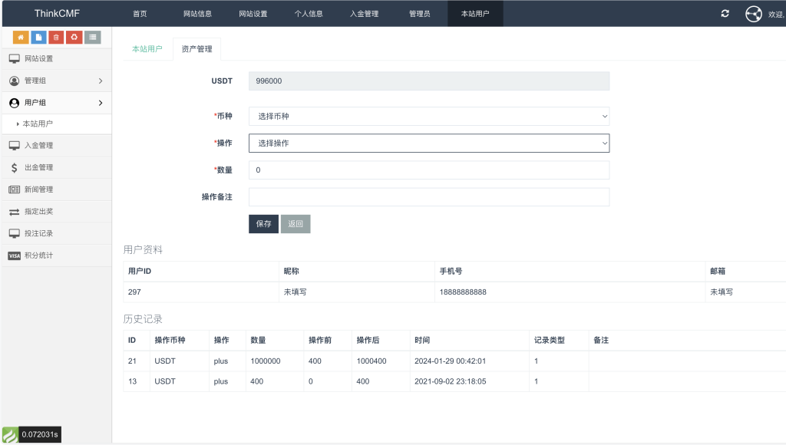This screenshot has width=786, height=445.
Task: Click the VISA icon next to 积分统计
Action: point(14,255)
